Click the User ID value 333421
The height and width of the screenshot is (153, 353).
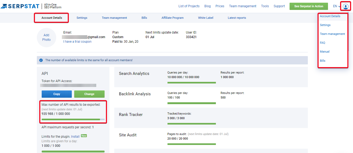tap(191, 37)
